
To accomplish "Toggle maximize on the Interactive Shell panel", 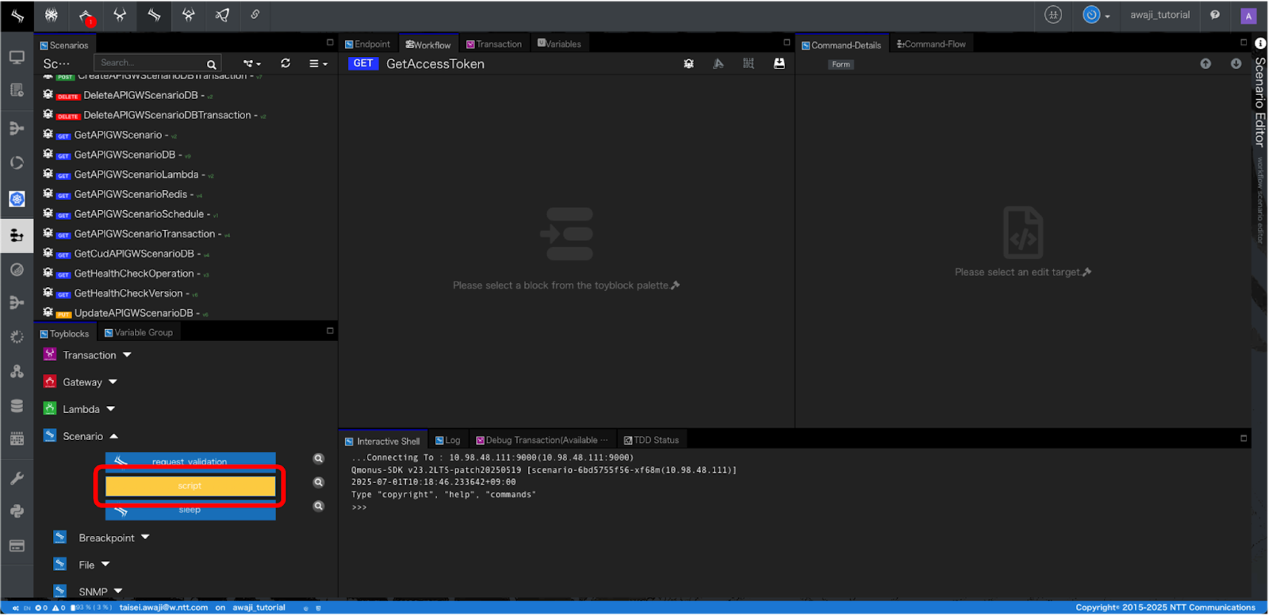I will point(1243,438).
